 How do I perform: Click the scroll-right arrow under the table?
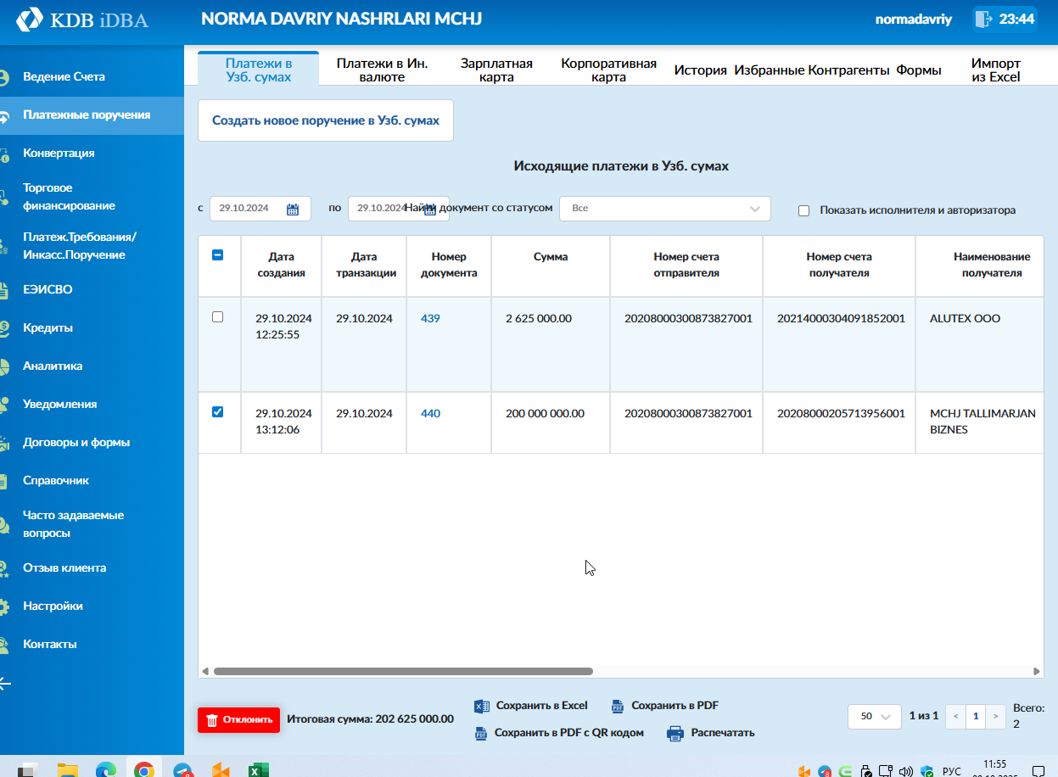(1038, 671)
